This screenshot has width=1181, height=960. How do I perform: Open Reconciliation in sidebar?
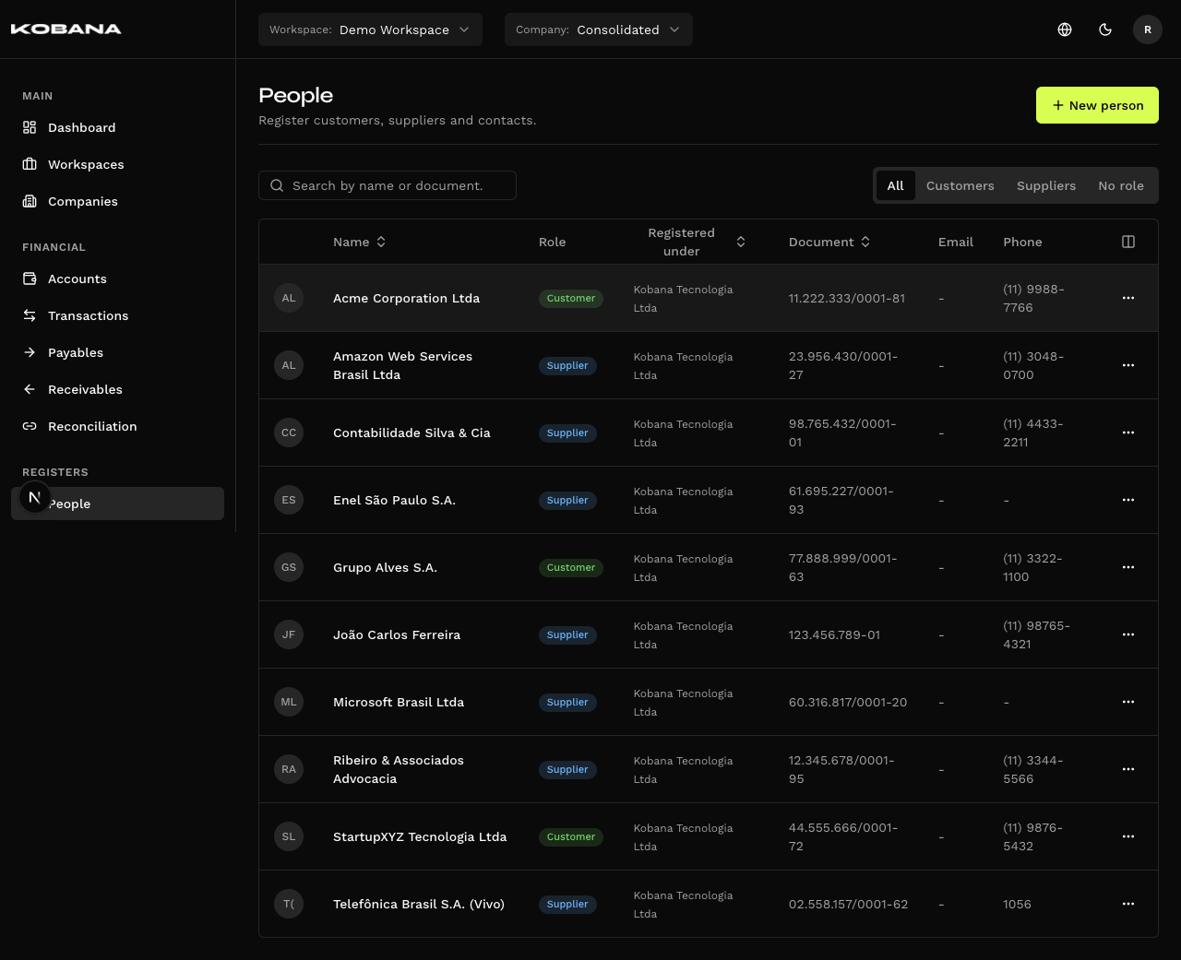[x=117, y=426]
